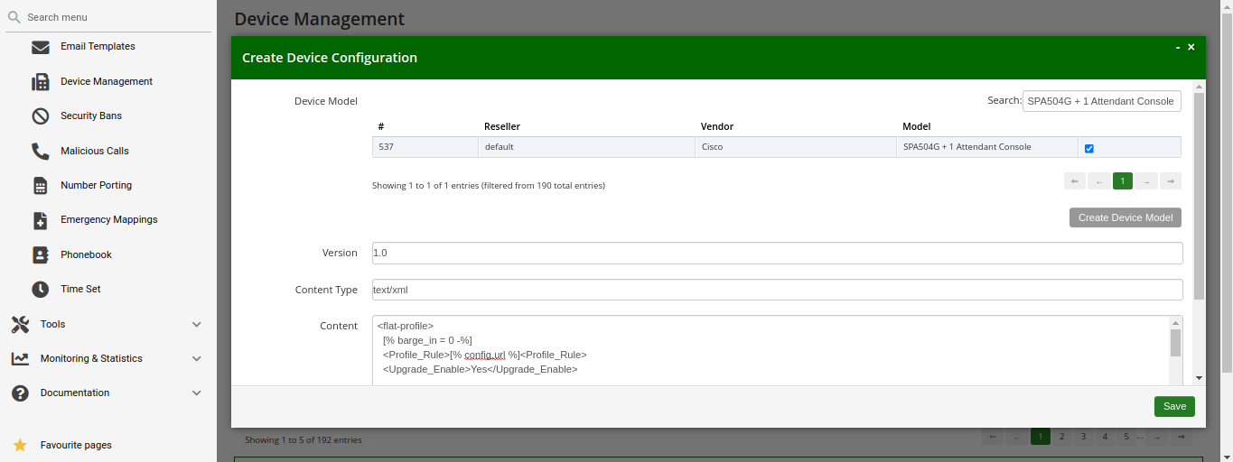Open Device Management menu item
This screenshot has height=462, width=1233.
point(107,81)
